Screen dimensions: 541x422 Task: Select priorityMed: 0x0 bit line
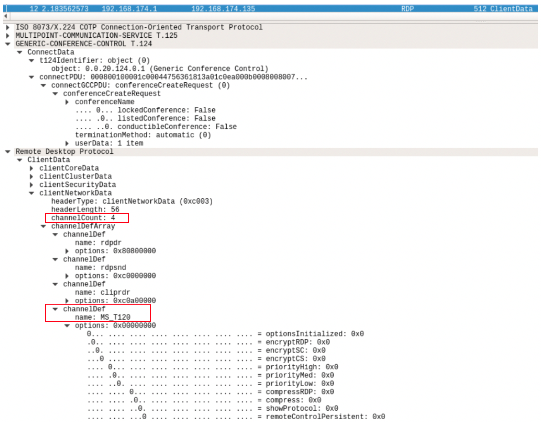click(210, 375)
